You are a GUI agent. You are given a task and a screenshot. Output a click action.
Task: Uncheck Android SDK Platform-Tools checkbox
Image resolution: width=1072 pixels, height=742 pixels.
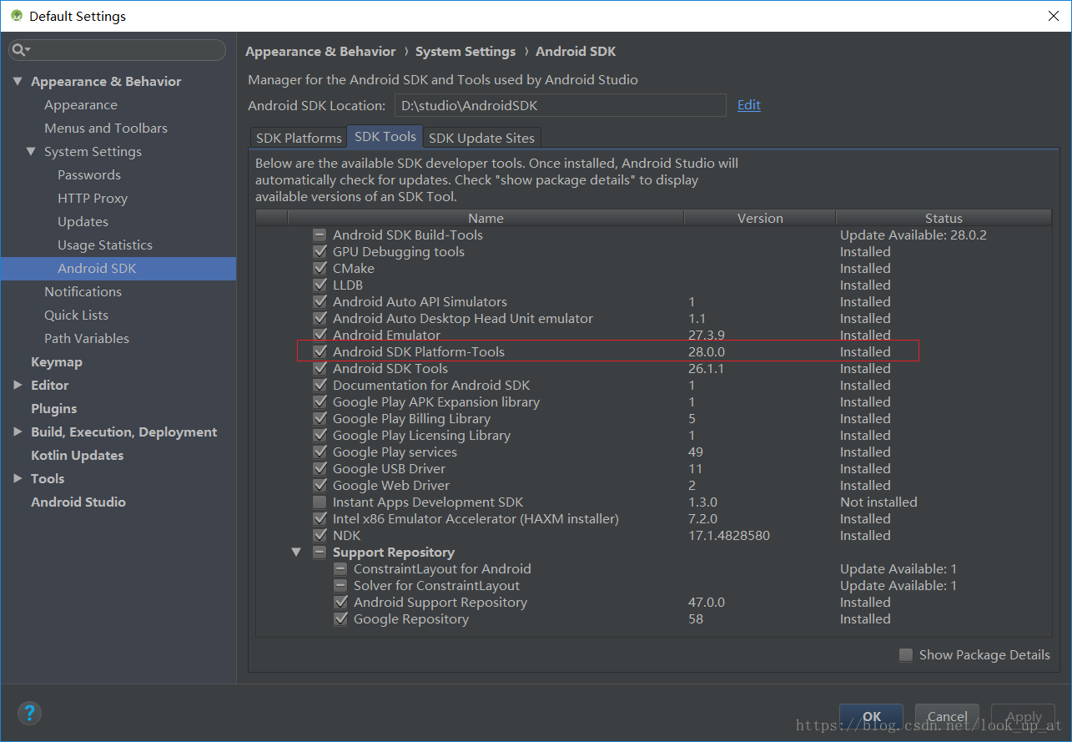tap(320, 352)
